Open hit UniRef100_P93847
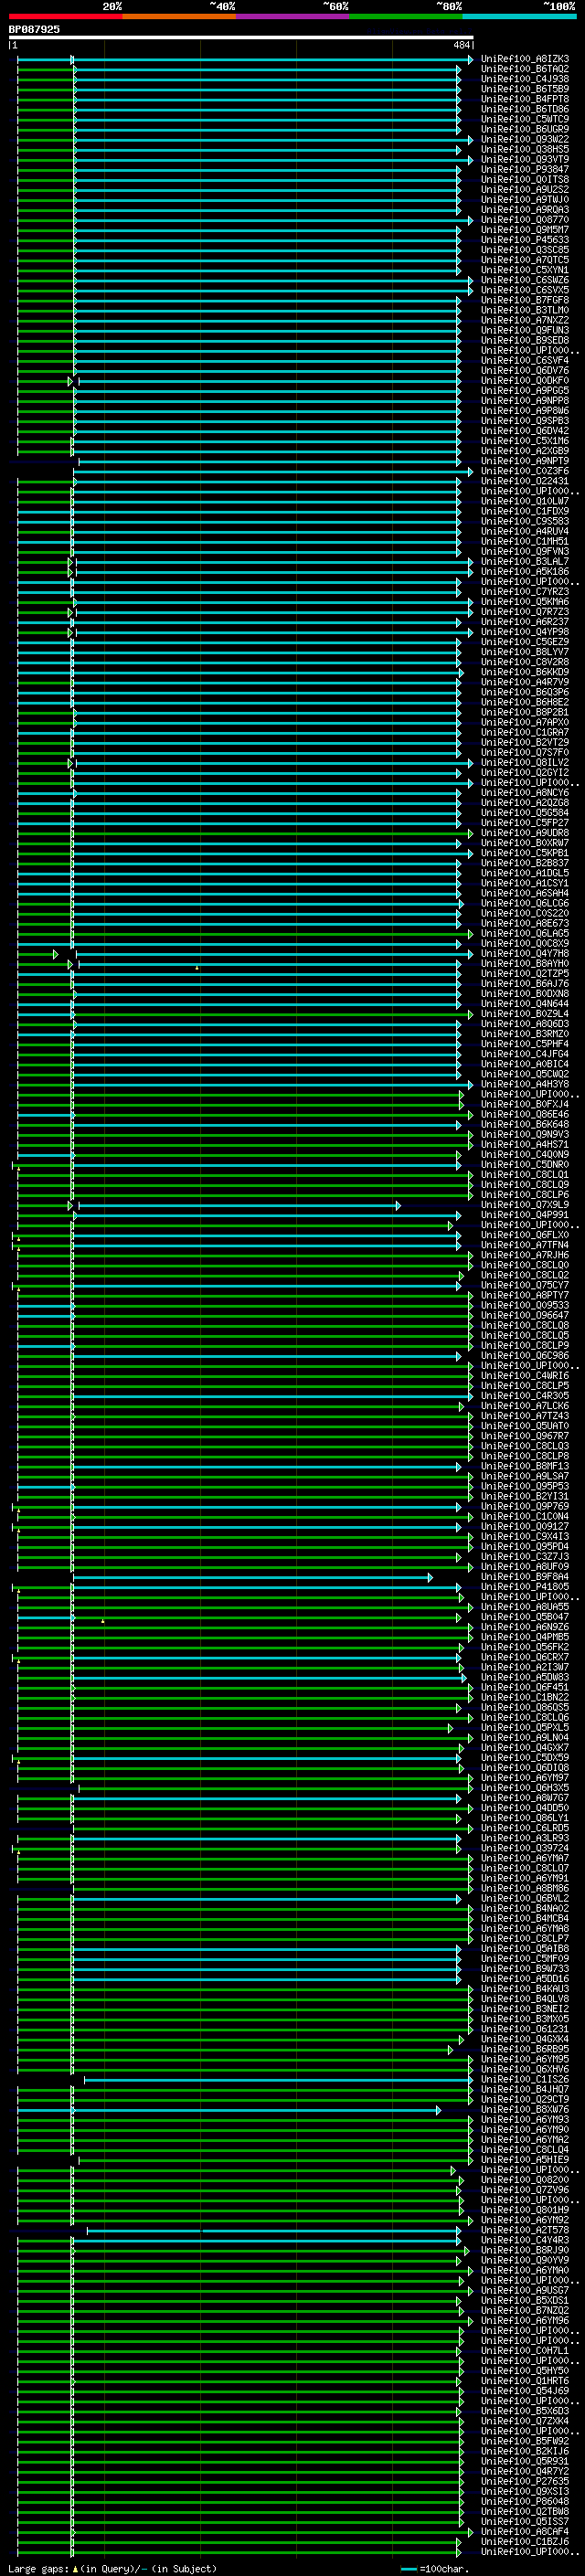 [525, 170]
